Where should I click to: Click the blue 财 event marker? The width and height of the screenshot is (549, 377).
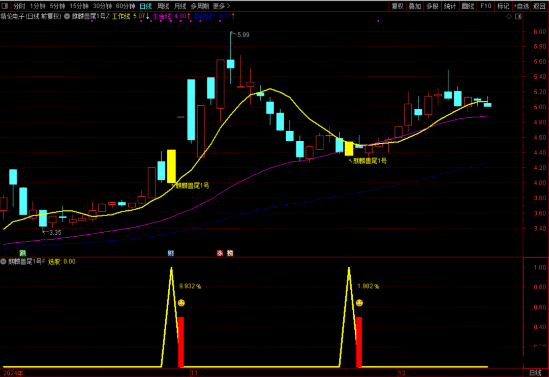(x=171, y=253)
